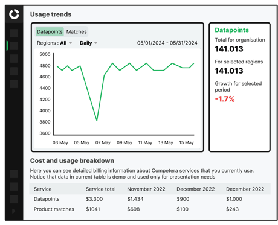Click the November 2022 column header

coord(146,189)
